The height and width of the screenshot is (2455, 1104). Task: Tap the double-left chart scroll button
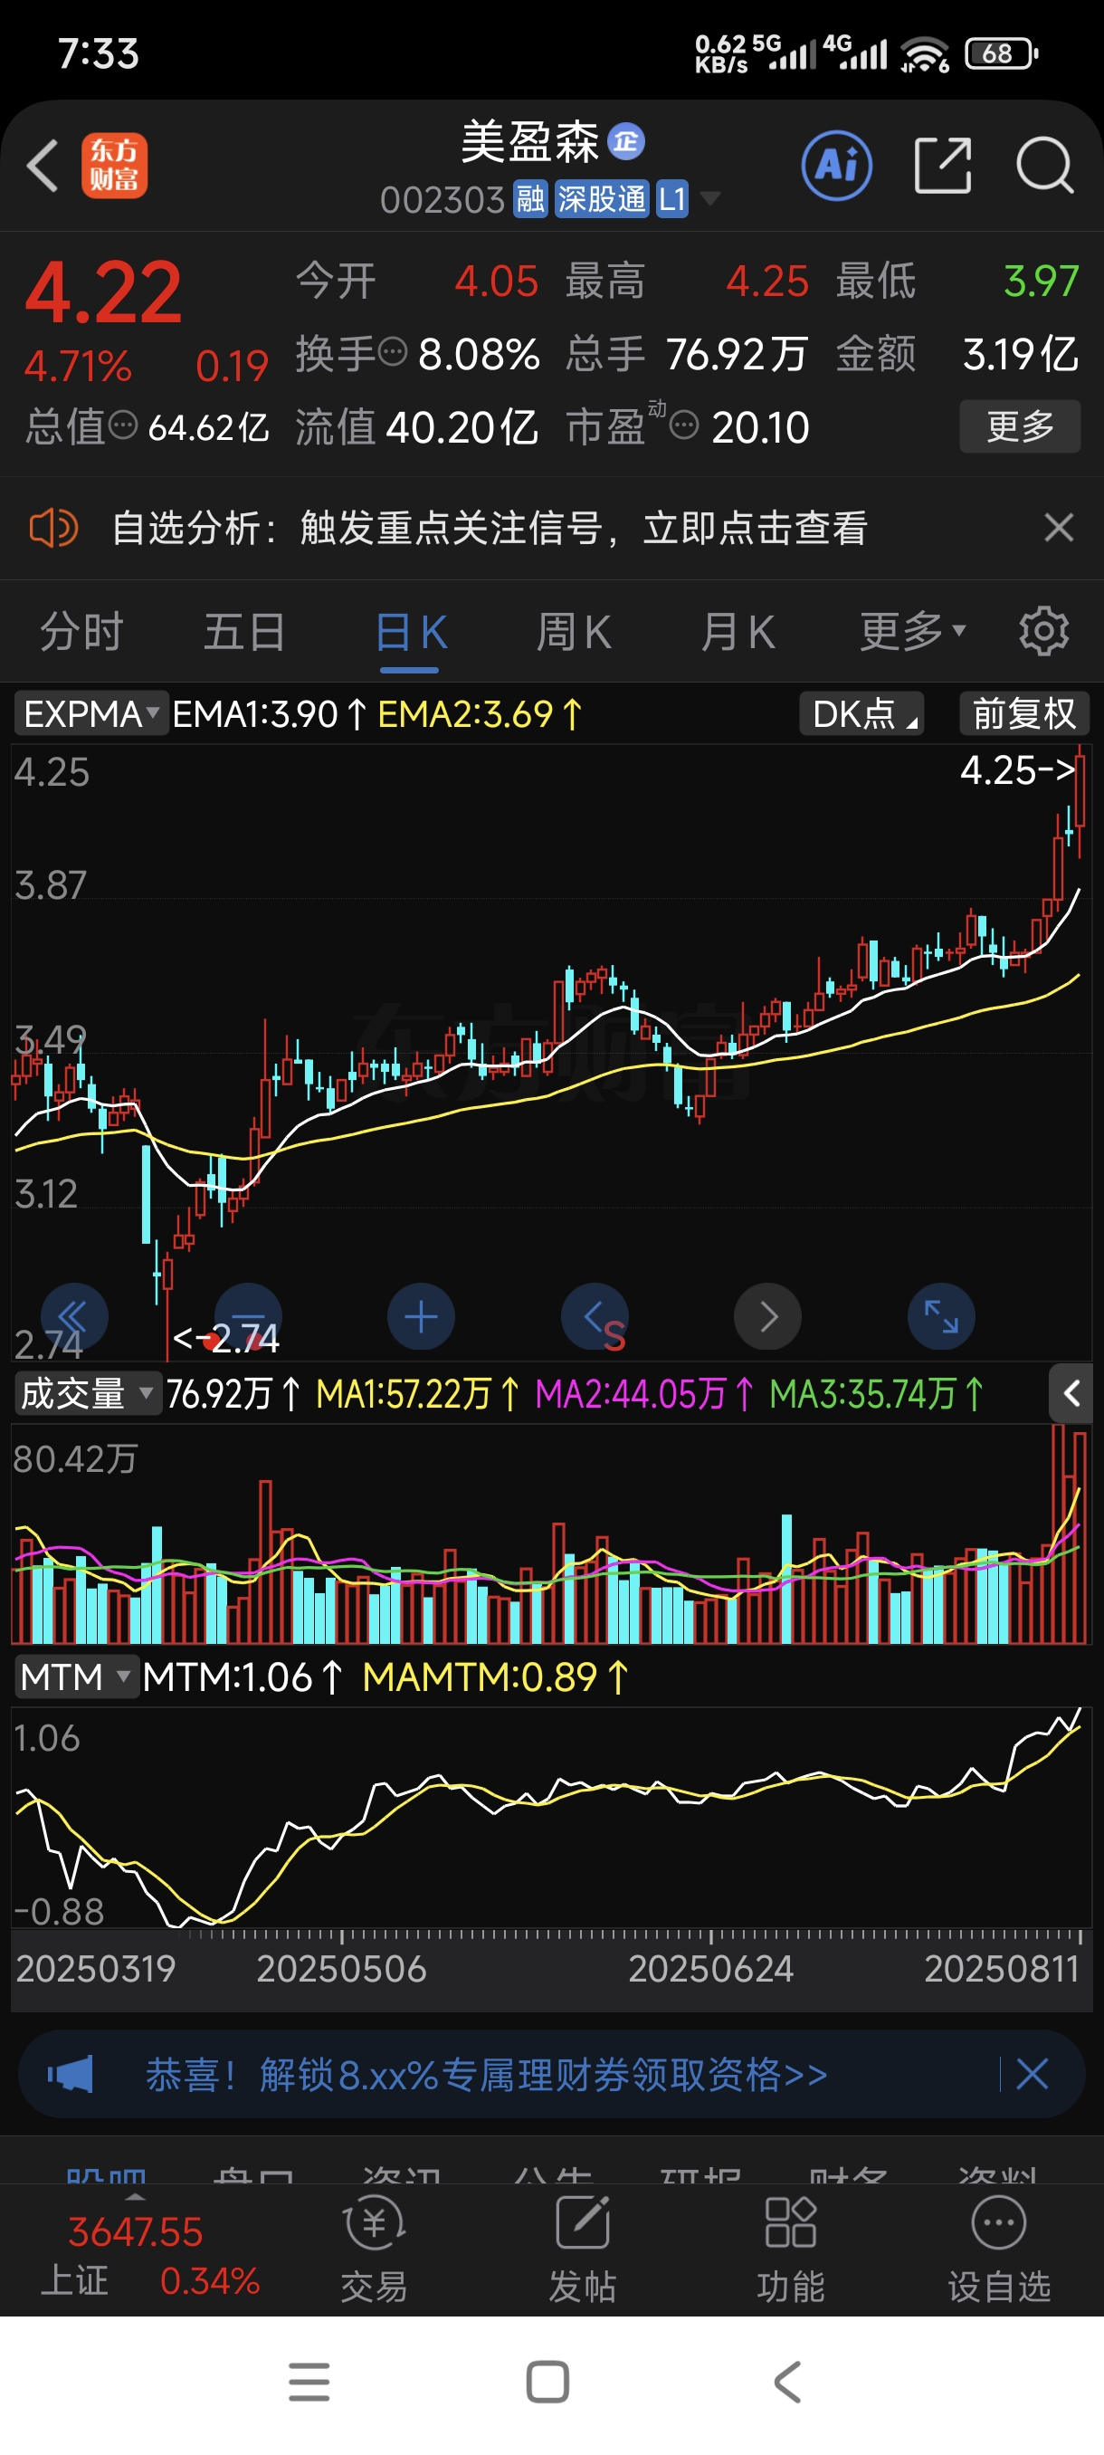74,1317
